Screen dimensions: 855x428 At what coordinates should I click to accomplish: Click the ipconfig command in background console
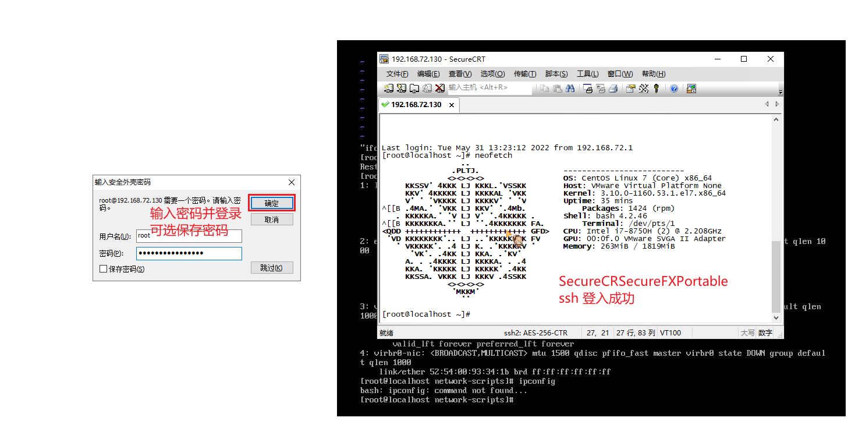(x=537, y=381)
